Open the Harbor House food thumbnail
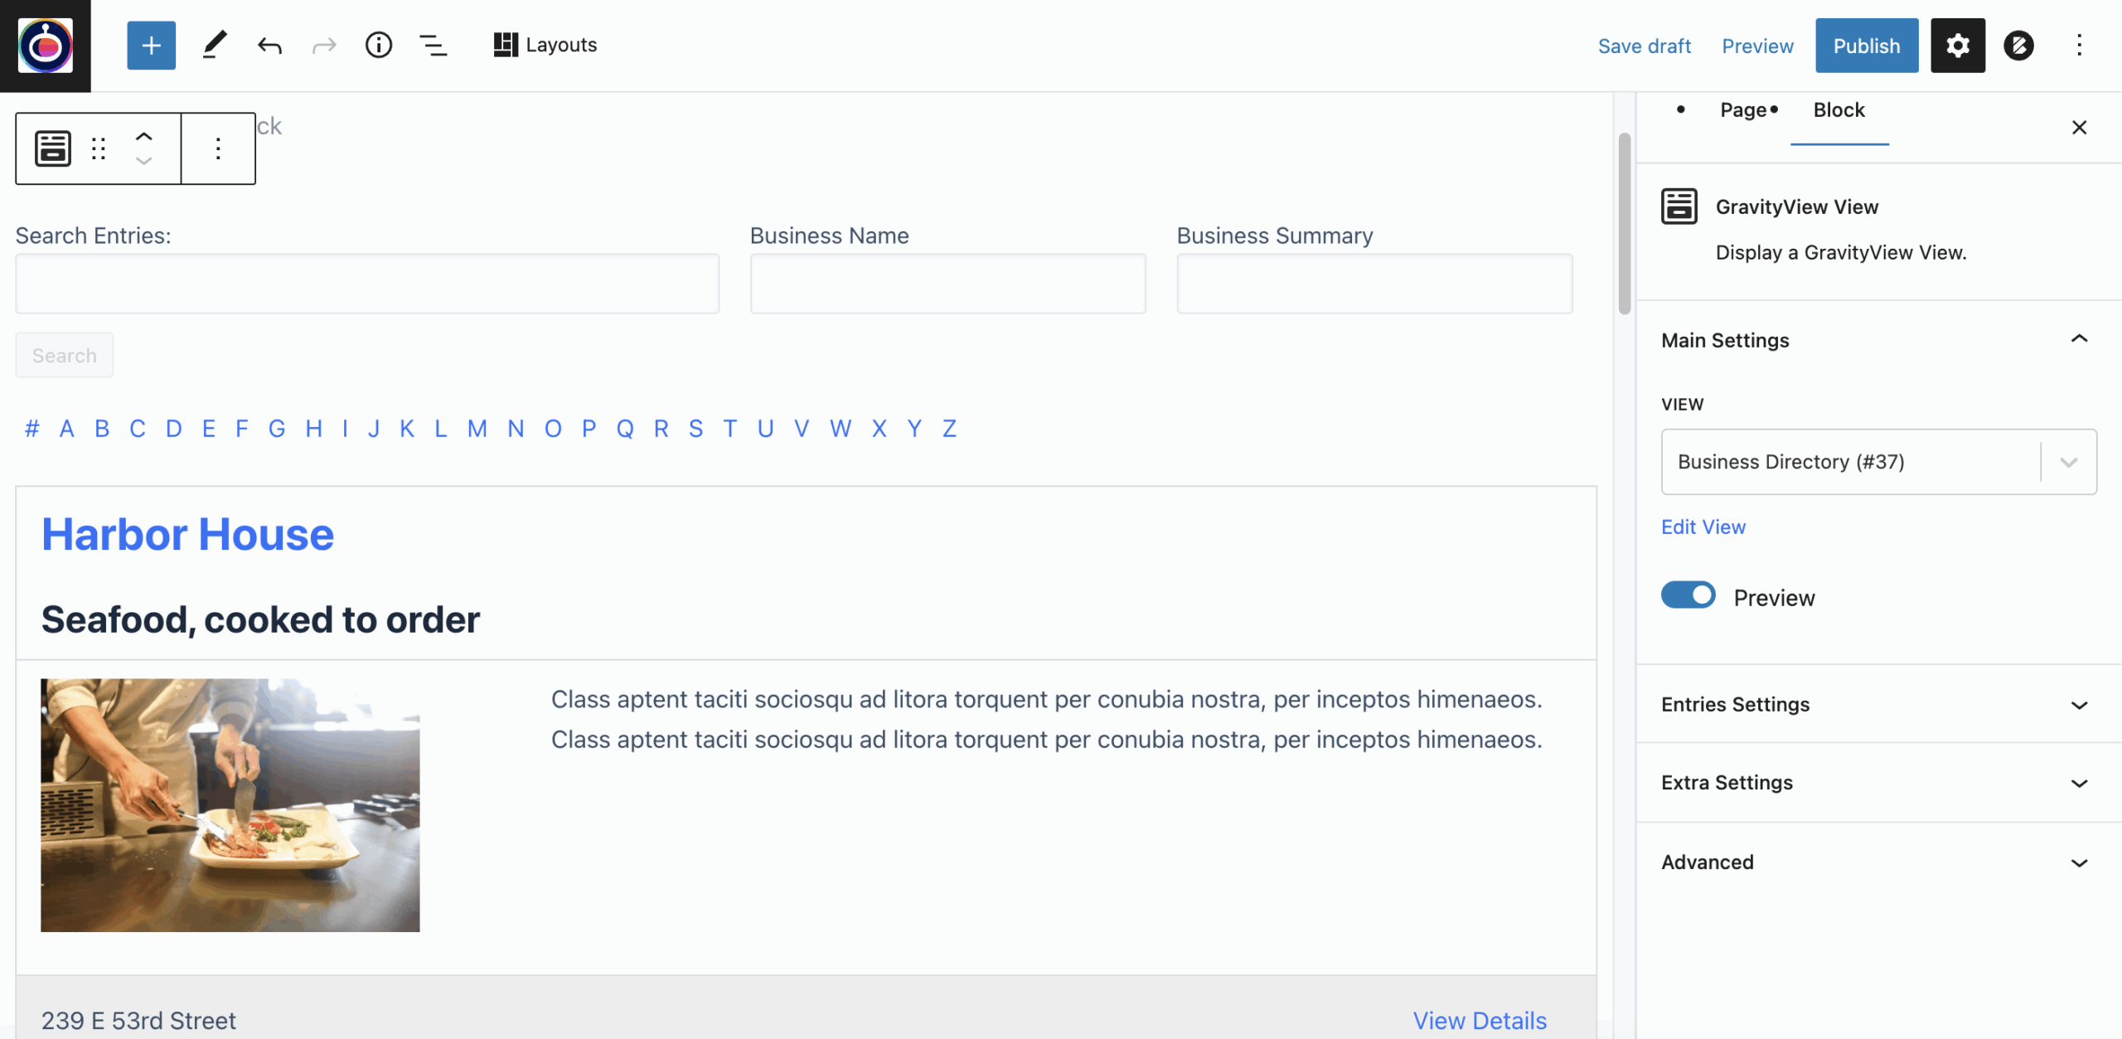The width and height of the screenshot is (2122, 1039). (x=230, y=805)
